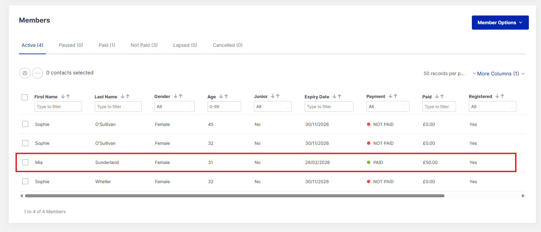Image resolution: width=541 pixels, height=232 pixels.
Task: Sort Expiry Date ascending arrow
Action: pyautogui.click(x=340, y=96)
